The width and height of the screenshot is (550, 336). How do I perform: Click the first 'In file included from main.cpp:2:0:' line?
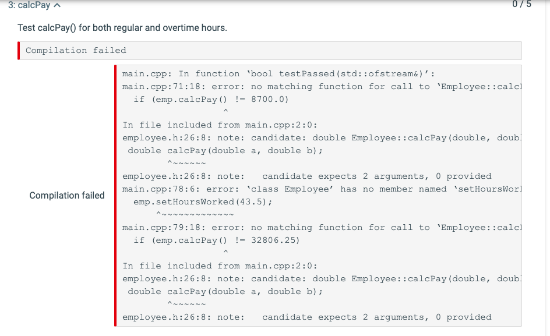(x=220, y=125)
